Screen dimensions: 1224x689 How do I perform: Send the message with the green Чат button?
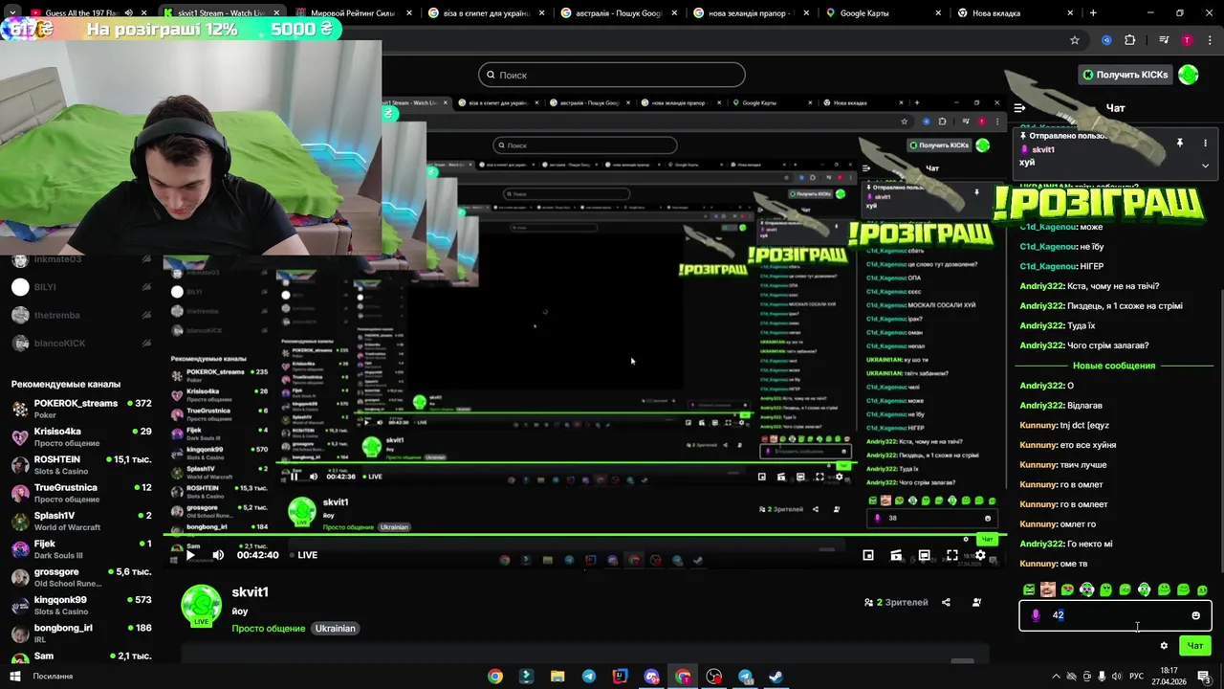click(x=1195, y=646)
